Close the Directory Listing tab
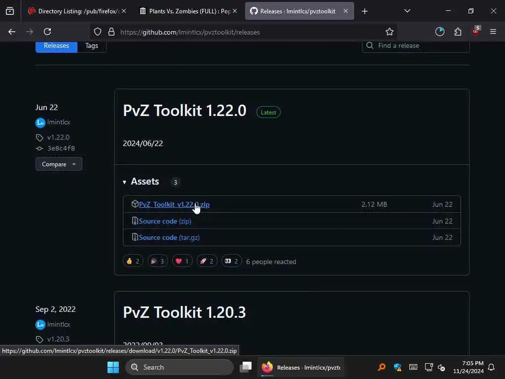 pyautogui.click(x=124, y=11)
